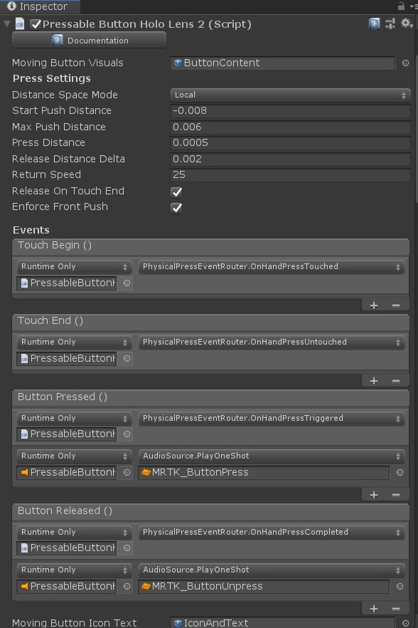Screen dimensions: 418x628
Task: Open the Documentation button
Action: click(x=89, y=40)
